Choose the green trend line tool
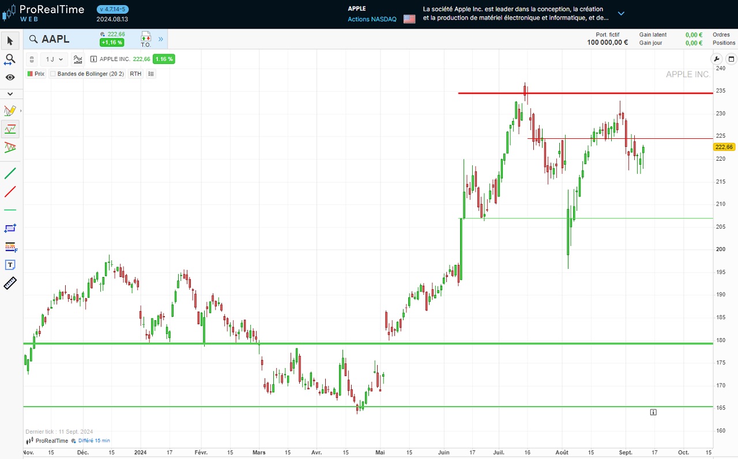This screenshot has height=459, width=738. [10, 173]
